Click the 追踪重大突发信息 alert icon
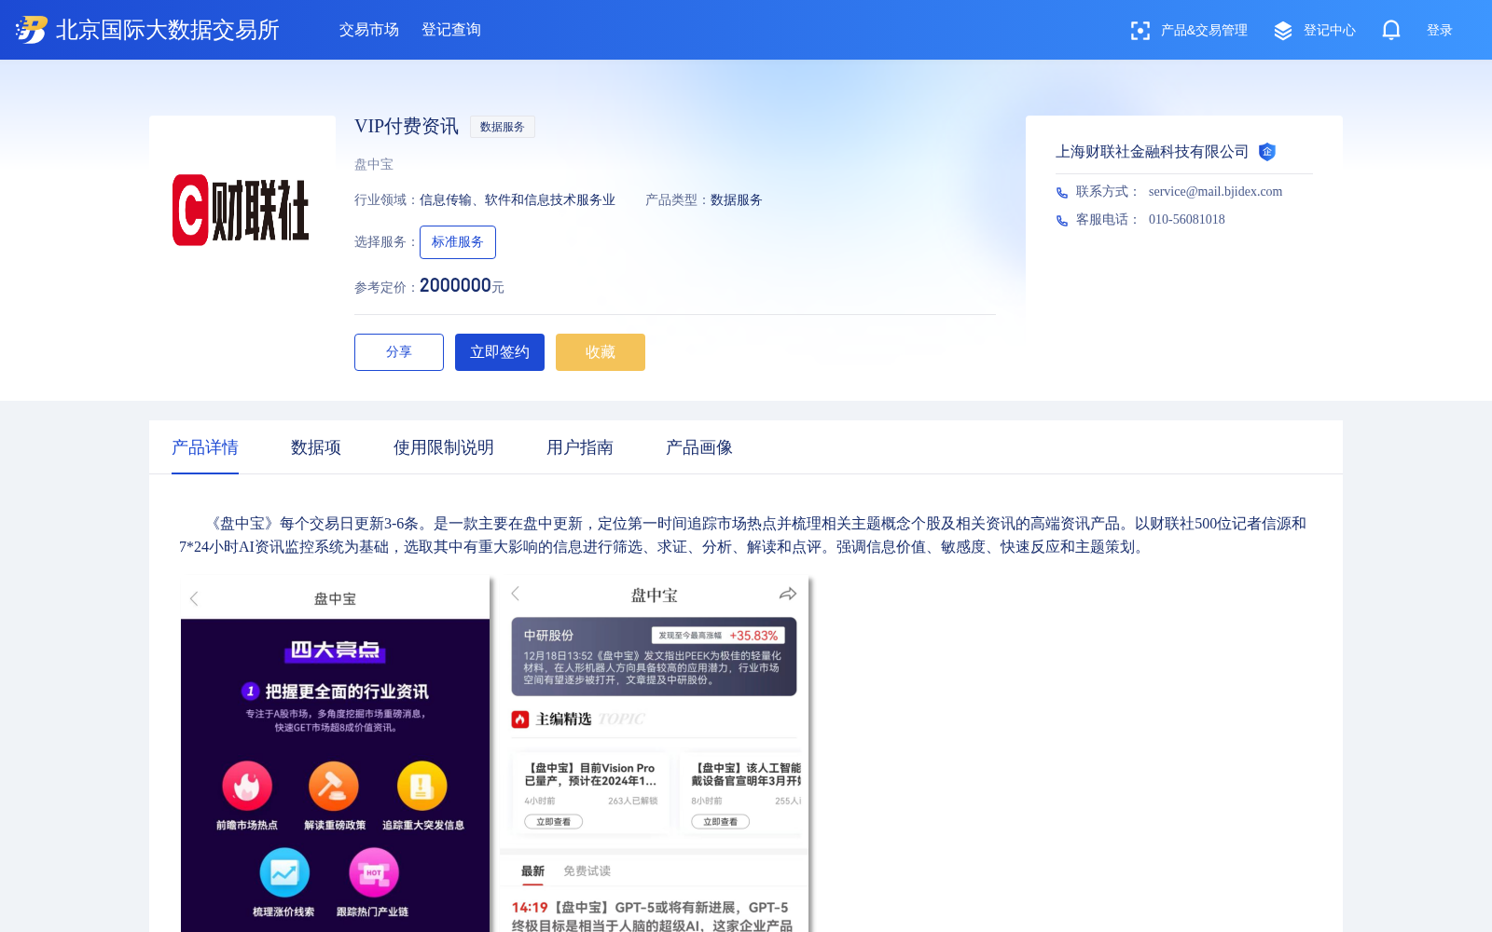 [x=422, y=786]
